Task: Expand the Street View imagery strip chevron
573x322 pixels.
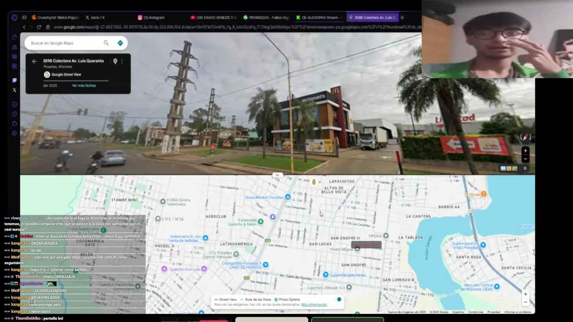Action: pyautogui.click(x=525, y=169)
